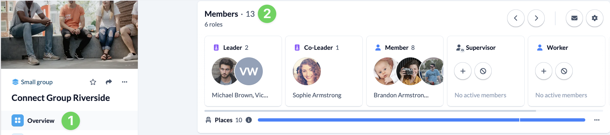Image resolution: width=610 pixels, height=135 pixels.
Task: Click the envelope email members icon
Action: click(x=574, y=18)
